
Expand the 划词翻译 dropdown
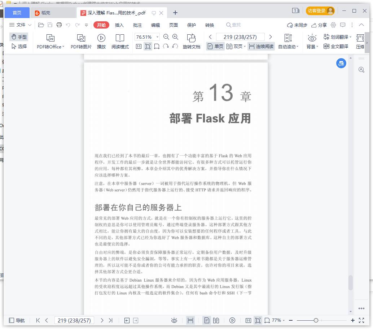click(350, 37)
